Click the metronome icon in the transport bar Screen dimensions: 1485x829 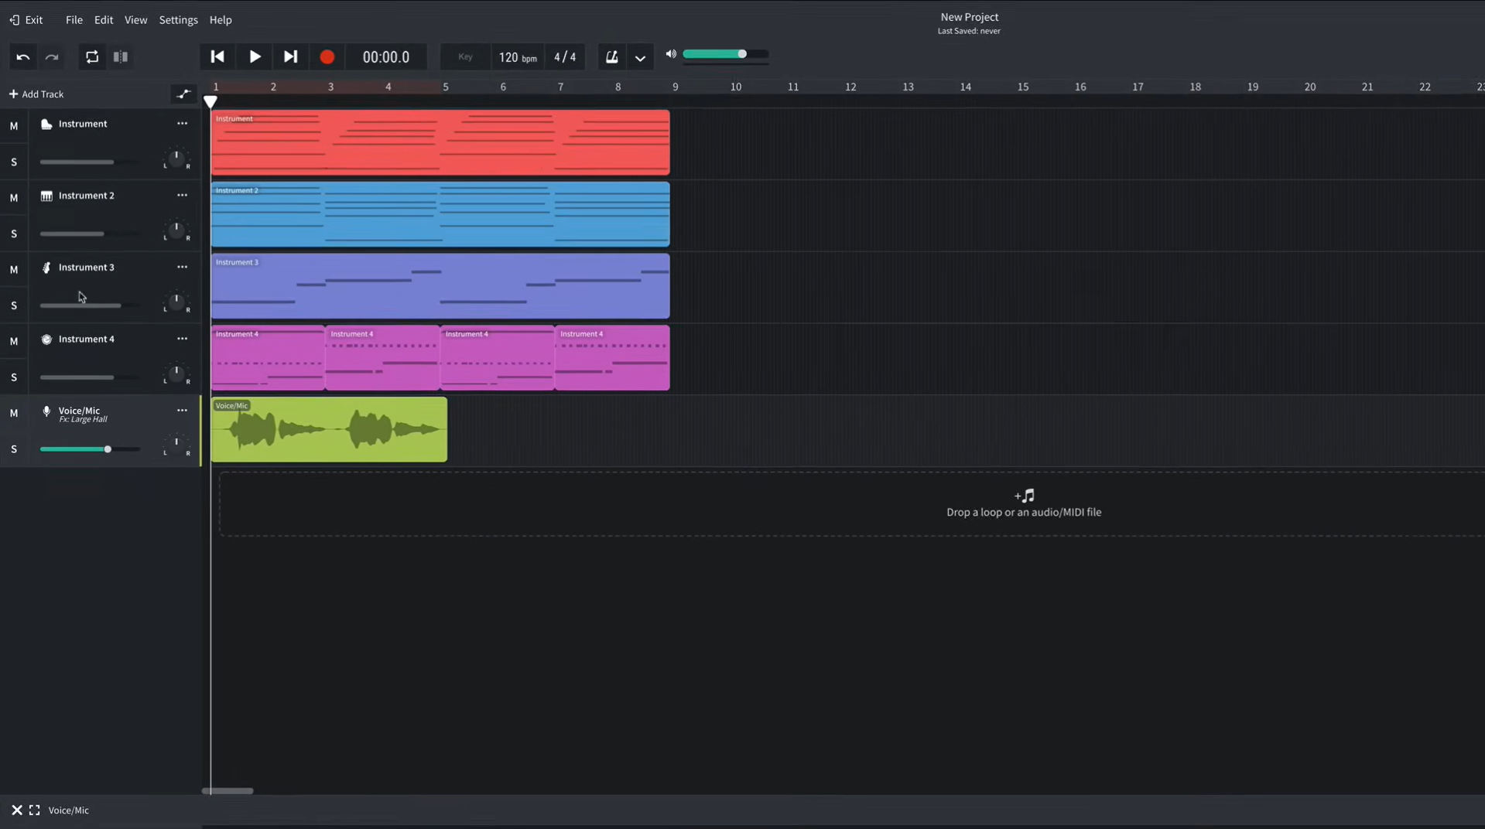tap(611, 56)
